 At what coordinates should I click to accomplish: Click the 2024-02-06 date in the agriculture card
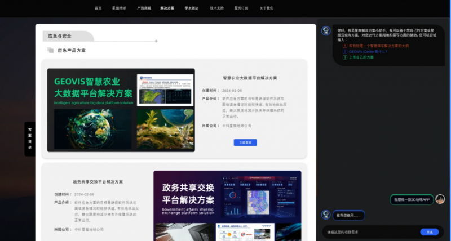232,91
